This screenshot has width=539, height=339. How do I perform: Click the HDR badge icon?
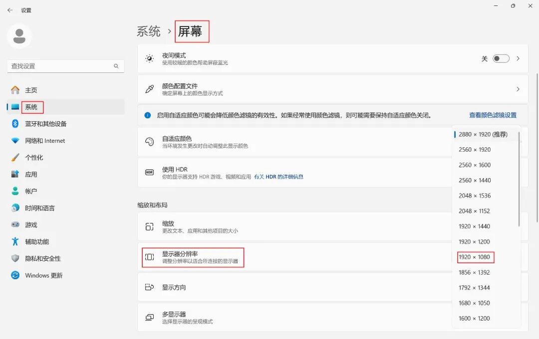(x=149, y=173)
